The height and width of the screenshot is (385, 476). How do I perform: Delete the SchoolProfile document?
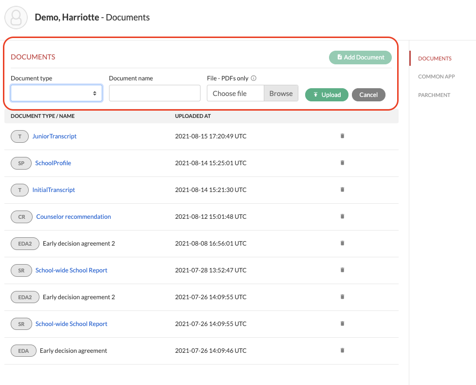342,163
